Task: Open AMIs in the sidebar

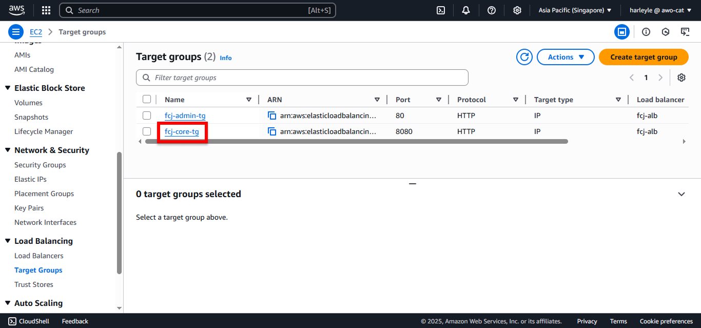Action: click(x=22, y=55)
